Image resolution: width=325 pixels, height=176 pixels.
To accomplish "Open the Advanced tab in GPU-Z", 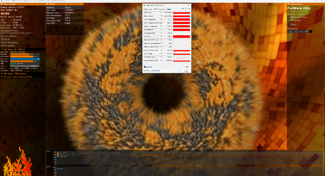I will pos(162,9).
